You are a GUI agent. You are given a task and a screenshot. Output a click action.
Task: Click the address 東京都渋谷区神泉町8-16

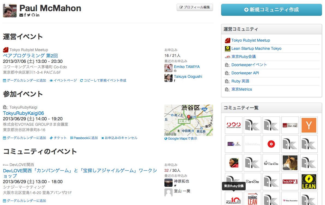click(x=24, y=130)
